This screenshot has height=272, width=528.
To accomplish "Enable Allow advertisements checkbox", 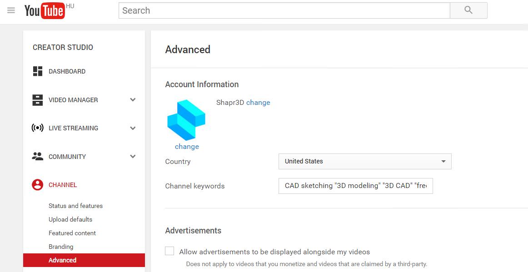I will [169, 251].
